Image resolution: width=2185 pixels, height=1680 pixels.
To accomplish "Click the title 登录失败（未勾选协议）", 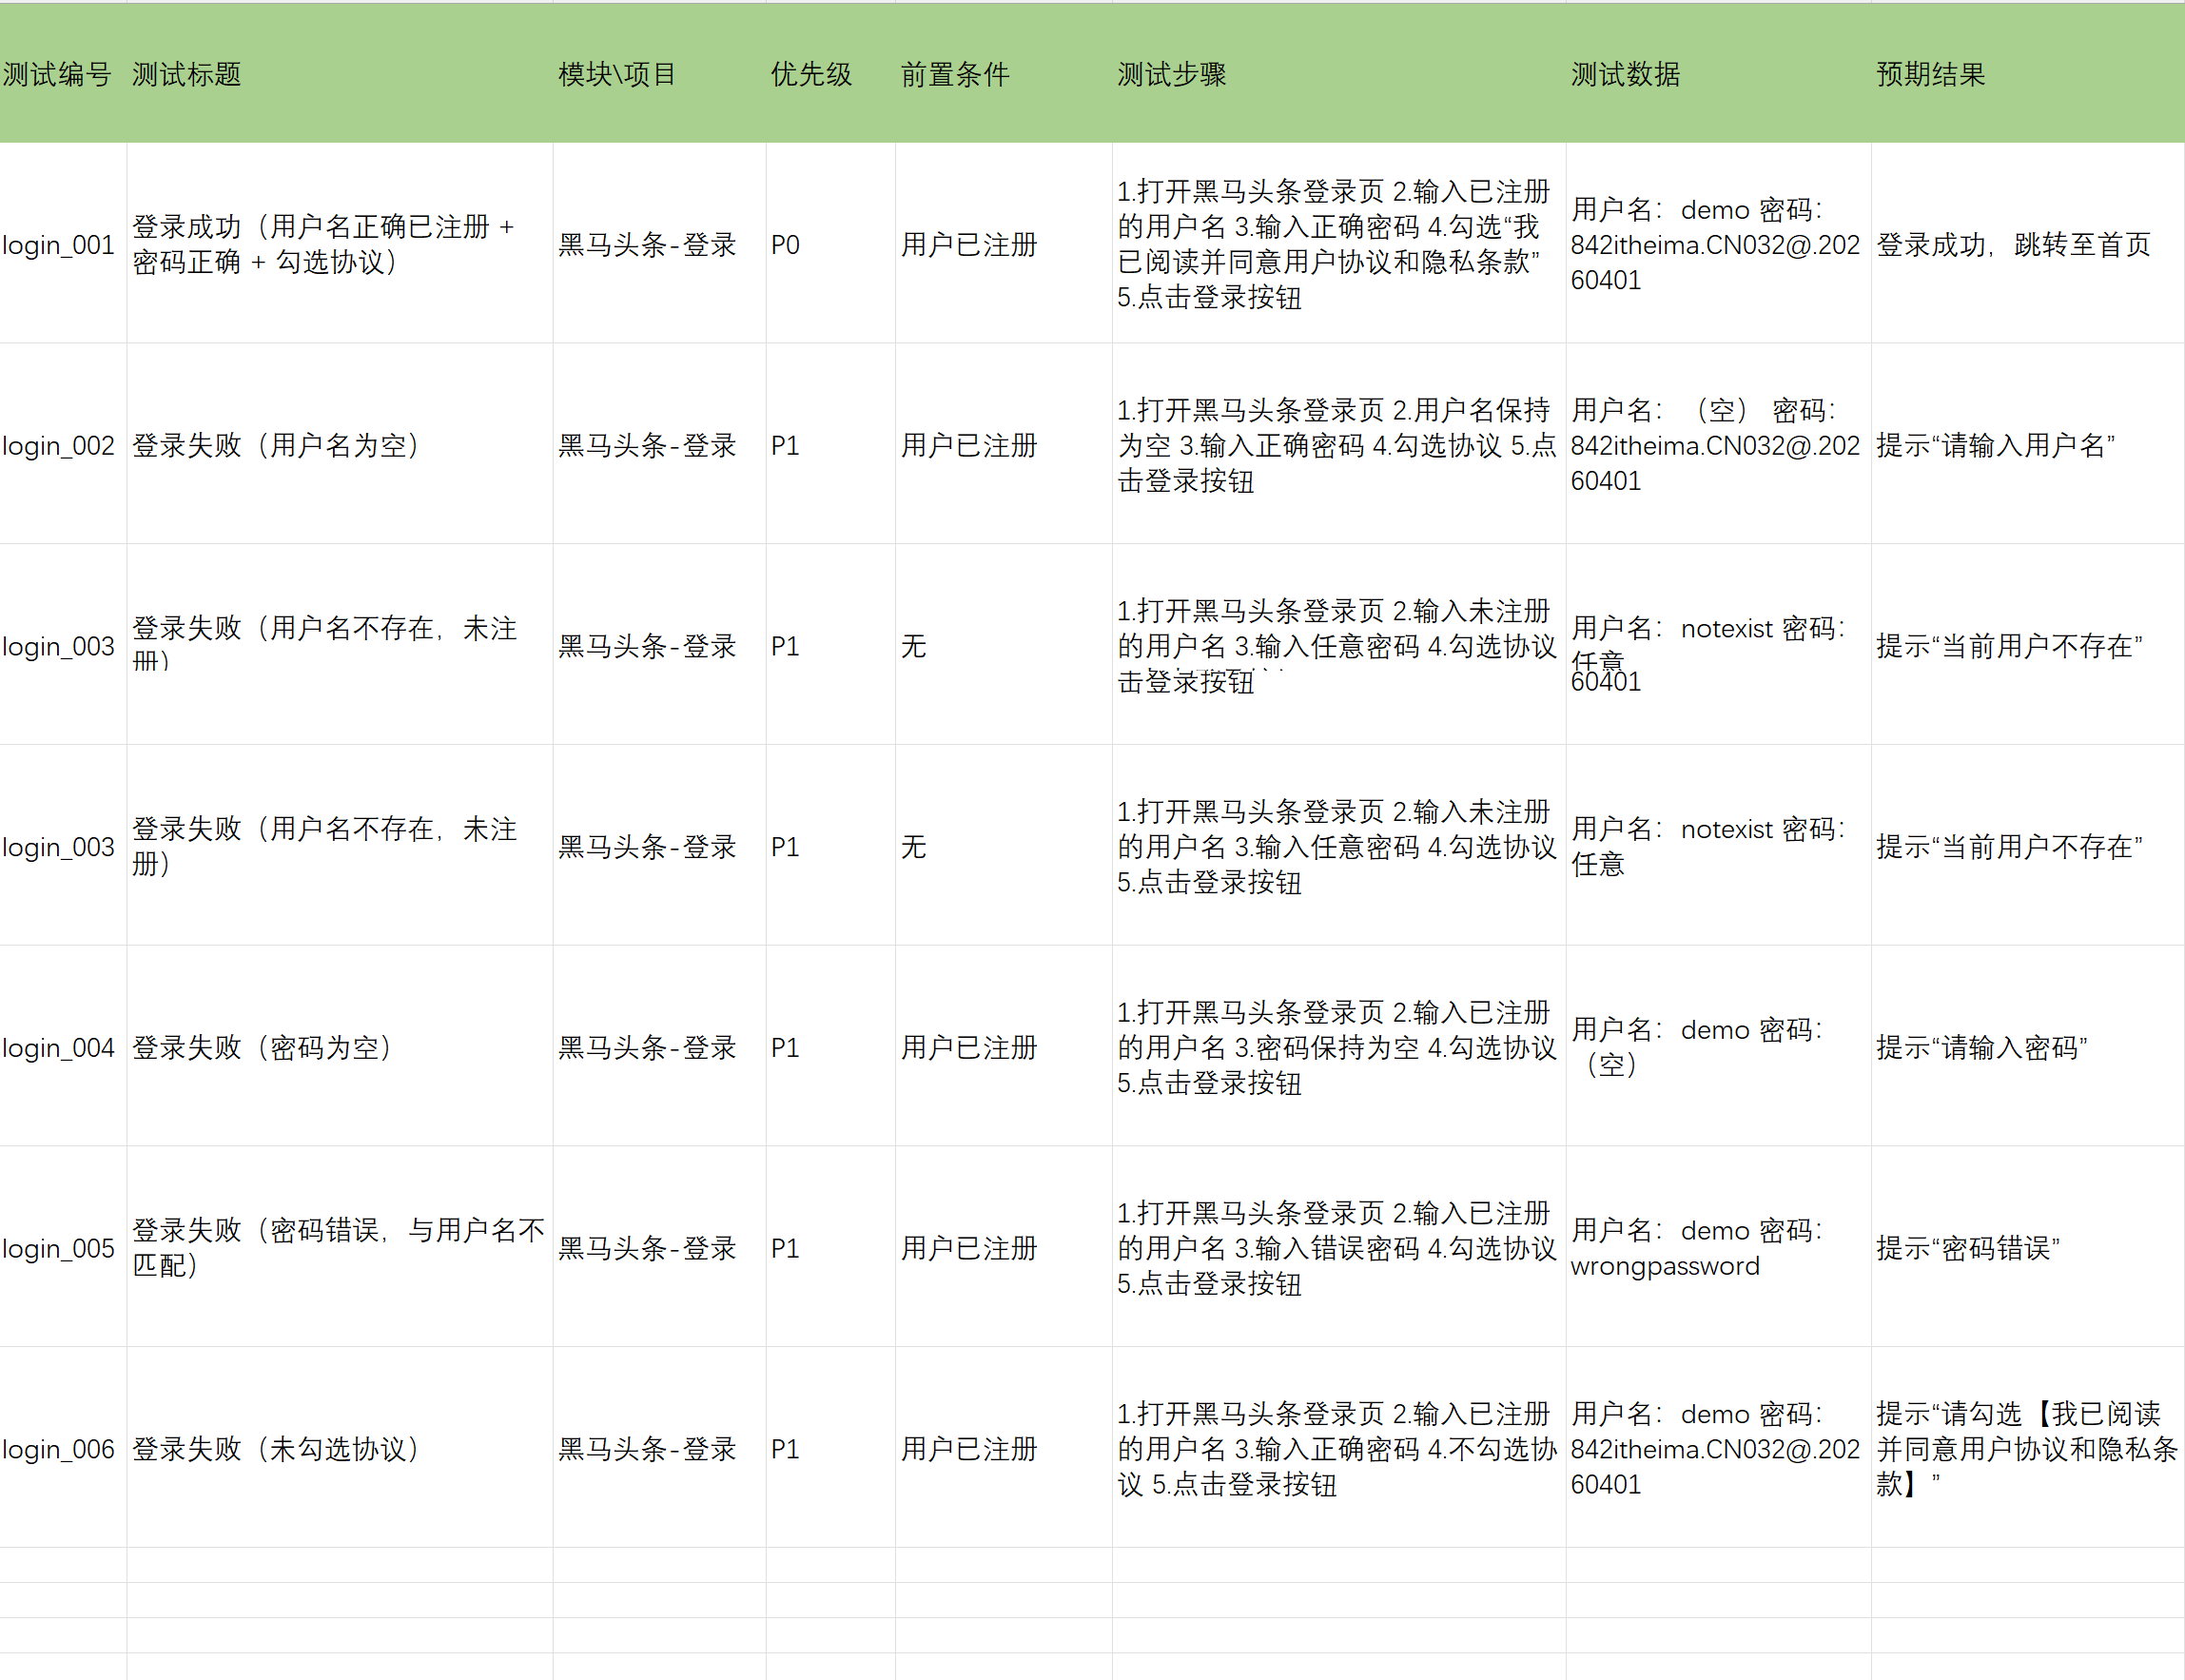I will pos(340,1448).
